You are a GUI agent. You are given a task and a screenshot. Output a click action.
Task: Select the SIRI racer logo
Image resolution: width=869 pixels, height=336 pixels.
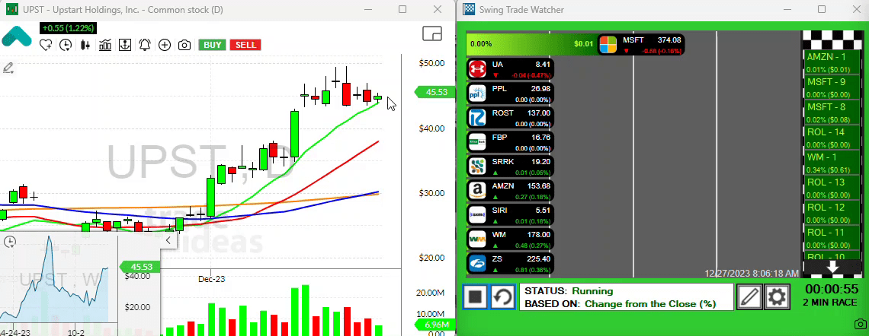pos(477,215)
